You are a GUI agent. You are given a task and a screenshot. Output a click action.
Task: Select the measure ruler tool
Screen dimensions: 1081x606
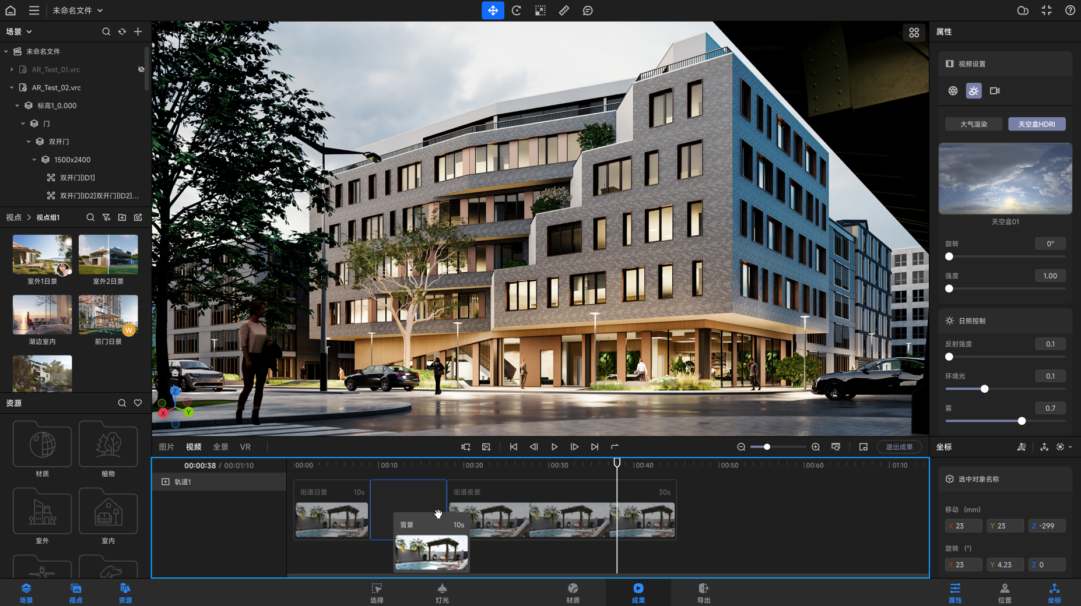coord(564,10)
